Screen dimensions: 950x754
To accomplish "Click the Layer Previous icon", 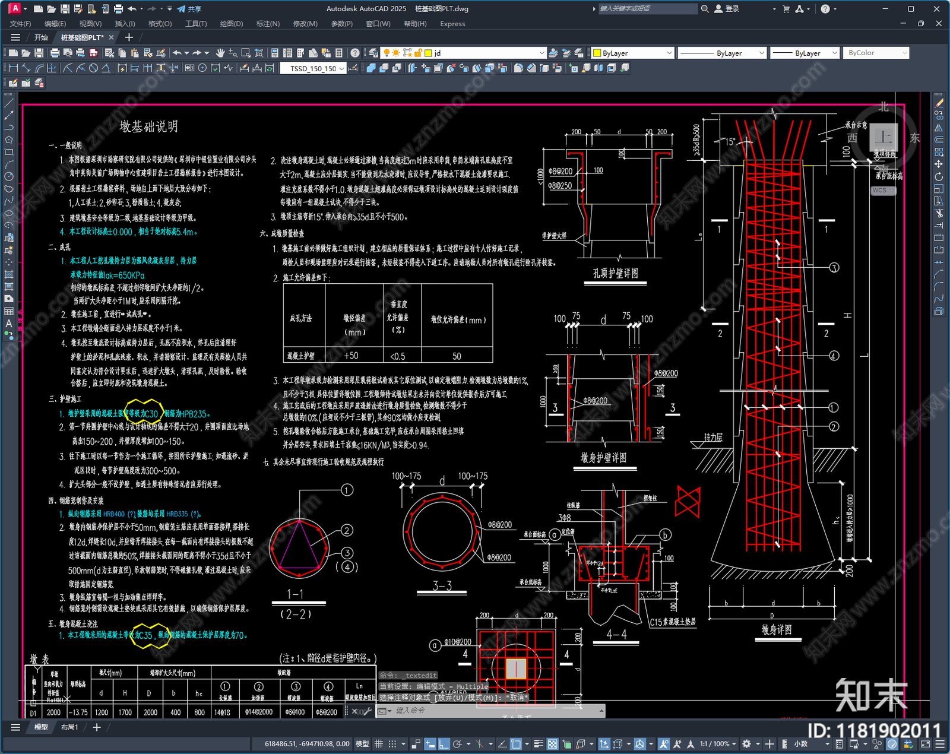I will click(566, 53).
